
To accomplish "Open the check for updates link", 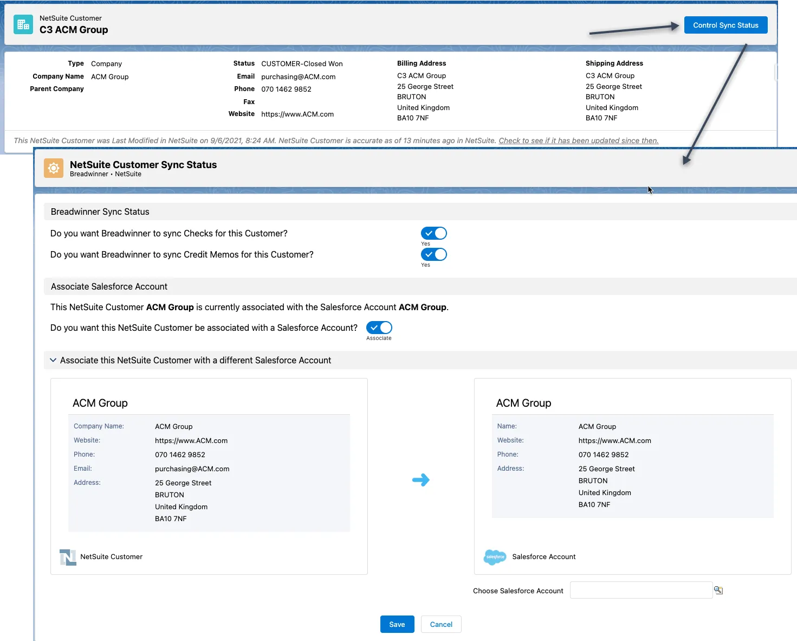I will [579, 140].
